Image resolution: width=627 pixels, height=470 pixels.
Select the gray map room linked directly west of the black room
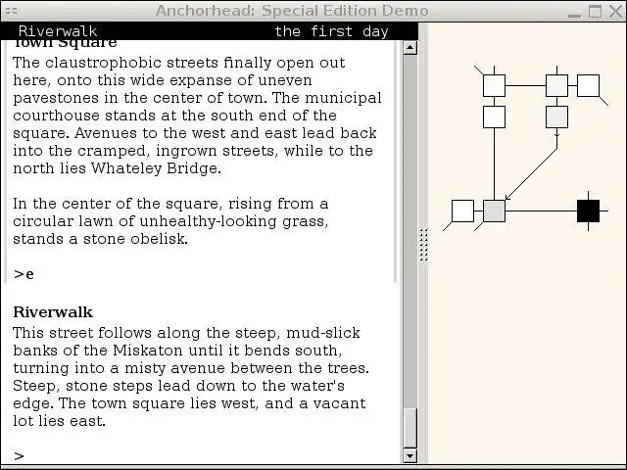click(494, 211)
